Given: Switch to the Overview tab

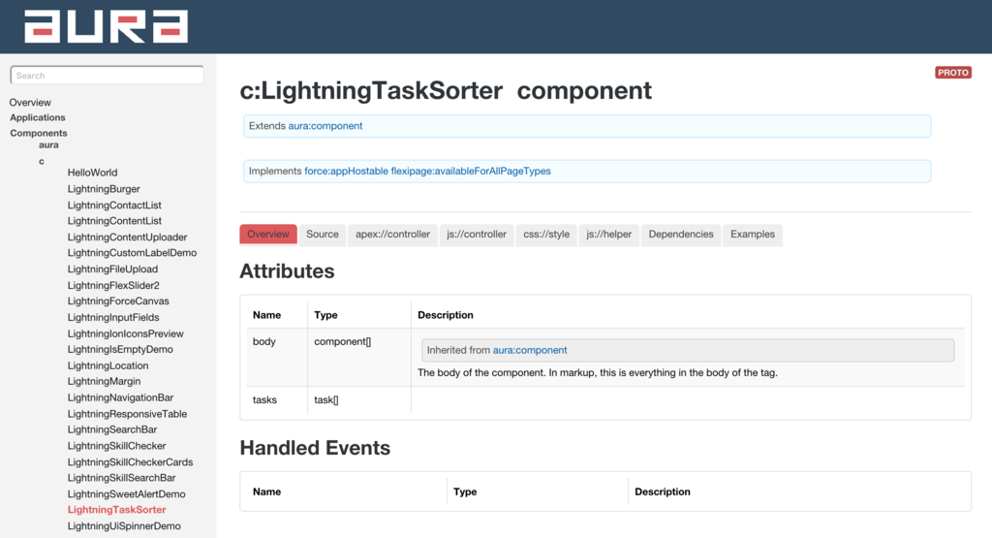Looking at the screenshot, I should 268,235.
